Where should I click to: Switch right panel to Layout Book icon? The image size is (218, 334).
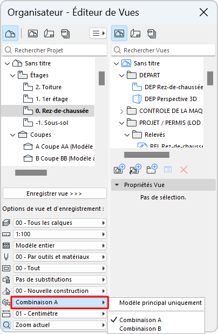(135, 34)
